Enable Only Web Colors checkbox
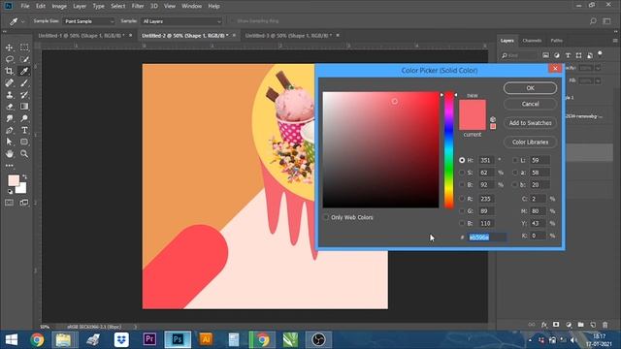The image size is (621, 349). click(x=326, y=217)
